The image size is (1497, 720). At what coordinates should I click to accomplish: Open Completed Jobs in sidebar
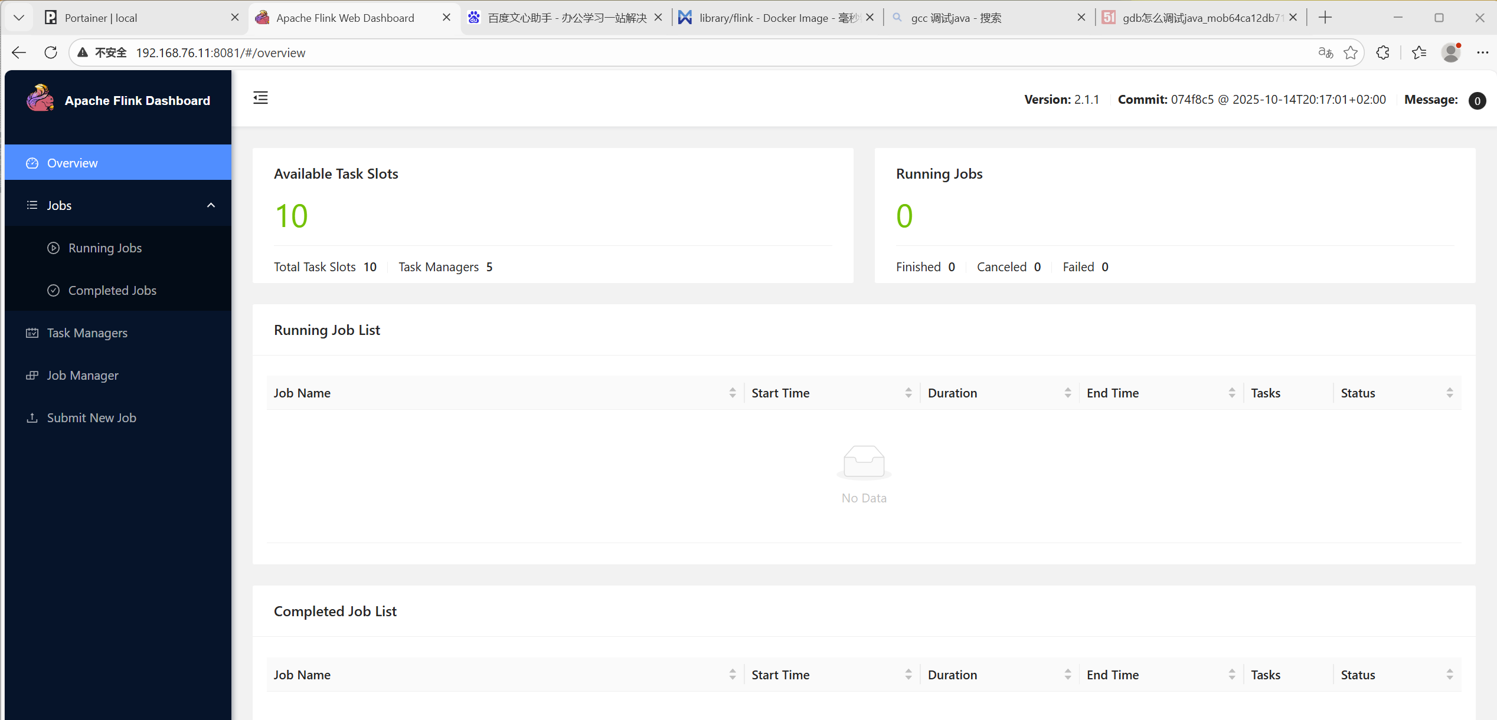(x=112, y=291)
